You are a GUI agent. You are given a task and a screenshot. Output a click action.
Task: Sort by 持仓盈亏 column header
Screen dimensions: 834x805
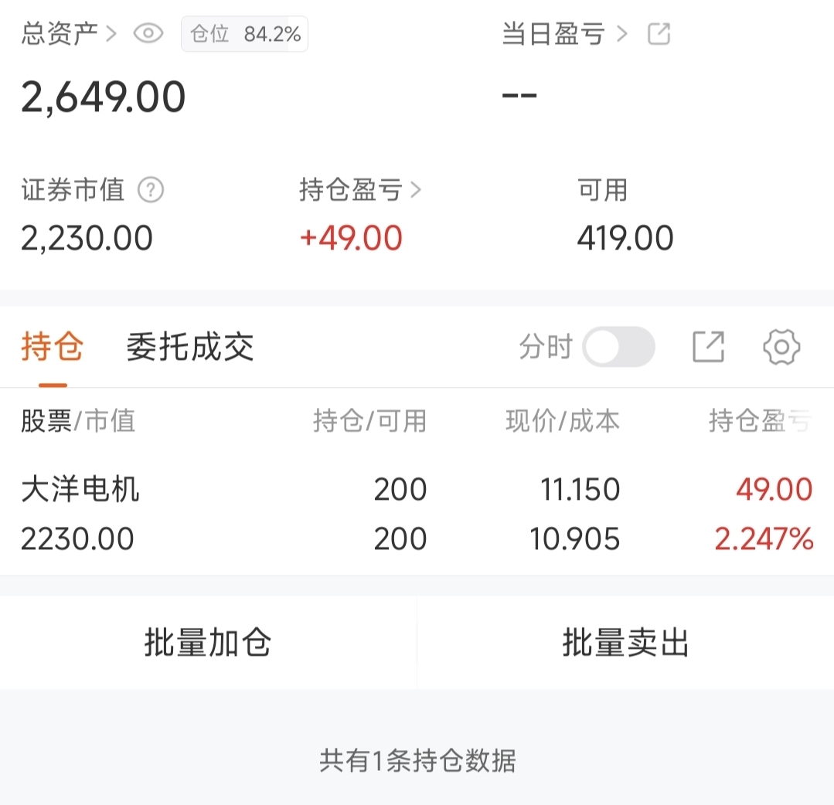coord(760,421)
